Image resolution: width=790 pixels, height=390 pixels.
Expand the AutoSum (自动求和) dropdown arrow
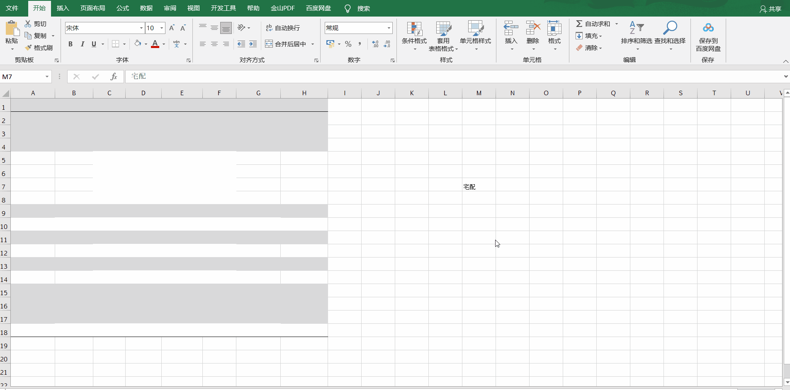(x=617, y=24)
